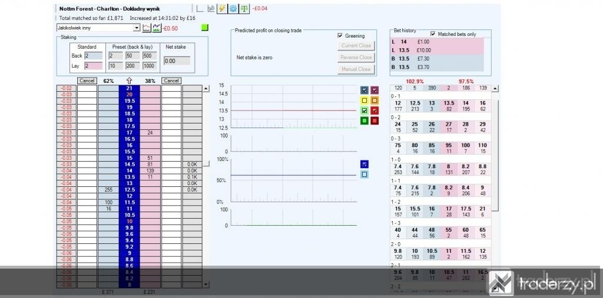Click the green status square indicator
This screenshot has height=298, width=603.
coord(204,28)
